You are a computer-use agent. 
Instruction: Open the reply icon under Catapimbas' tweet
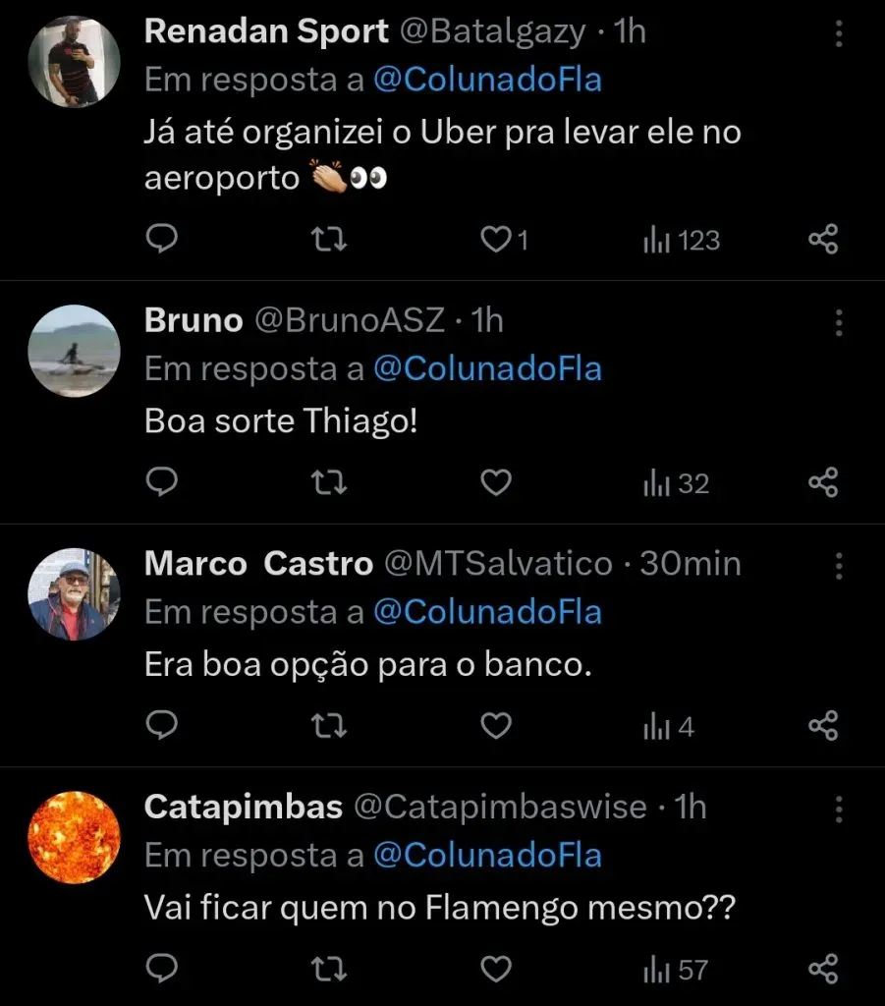pyautogui.click(x=162, y=970)
